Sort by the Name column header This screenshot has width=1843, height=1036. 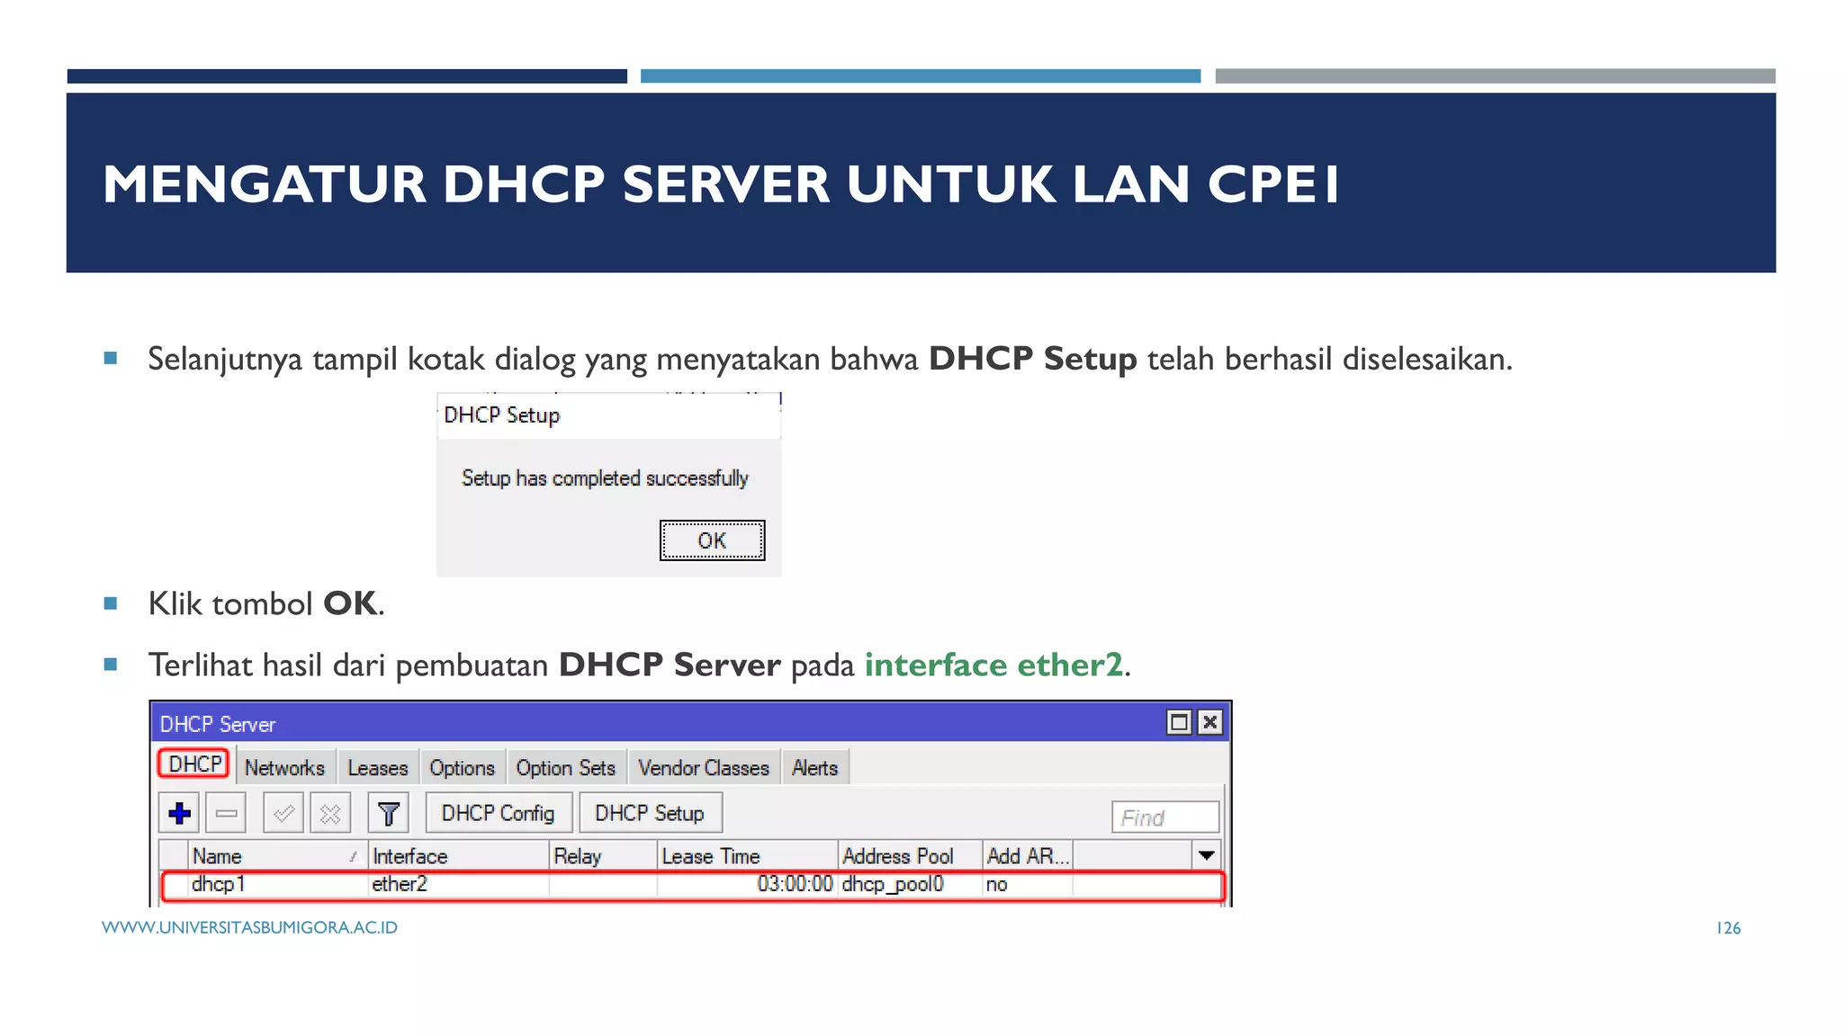[x=278, y=856]
